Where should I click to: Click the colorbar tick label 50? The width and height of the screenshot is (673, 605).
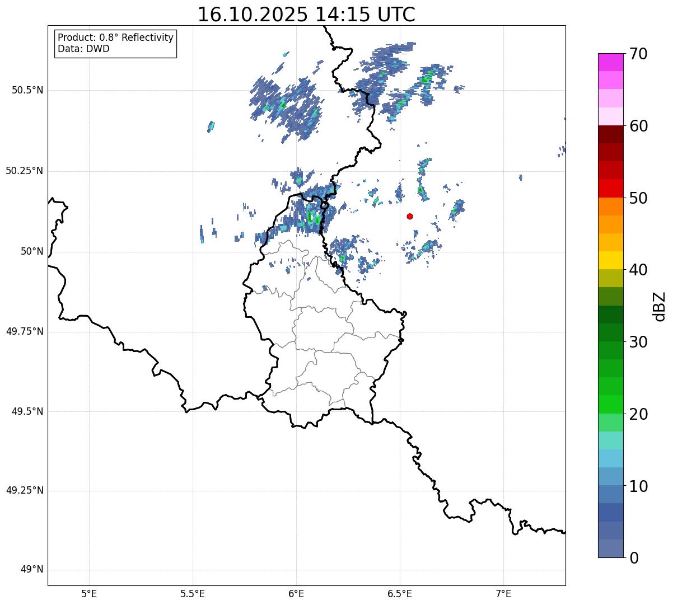pyautogui.click(x=638, y=198)
